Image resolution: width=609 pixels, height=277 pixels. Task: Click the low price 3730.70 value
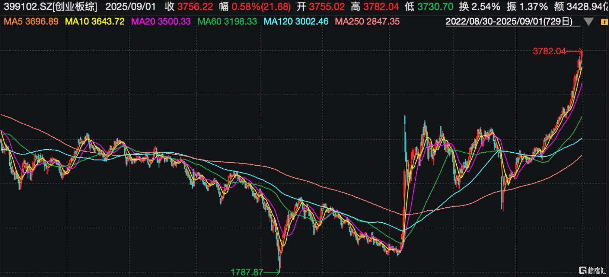[435, 7]
